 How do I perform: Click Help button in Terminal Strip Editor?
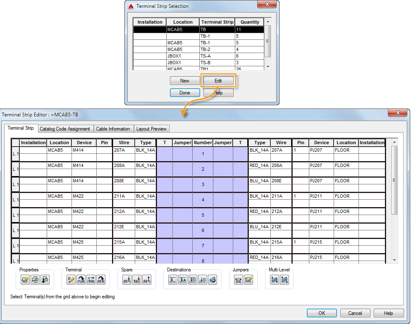(x=388, y=313)
